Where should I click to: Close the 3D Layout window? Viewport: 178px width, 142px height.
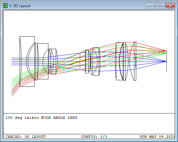coord(170,6)
